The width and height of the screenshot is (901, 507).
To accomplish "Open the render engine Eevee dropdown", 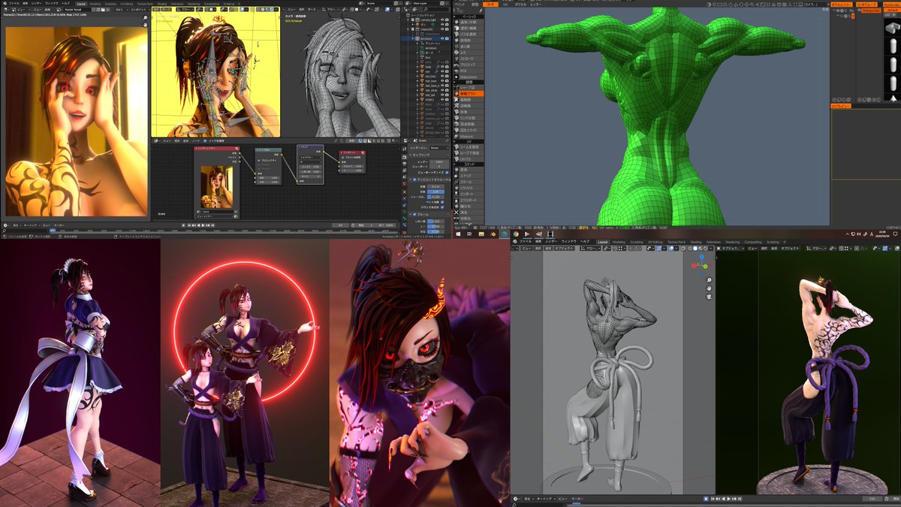I will [439, 148].
